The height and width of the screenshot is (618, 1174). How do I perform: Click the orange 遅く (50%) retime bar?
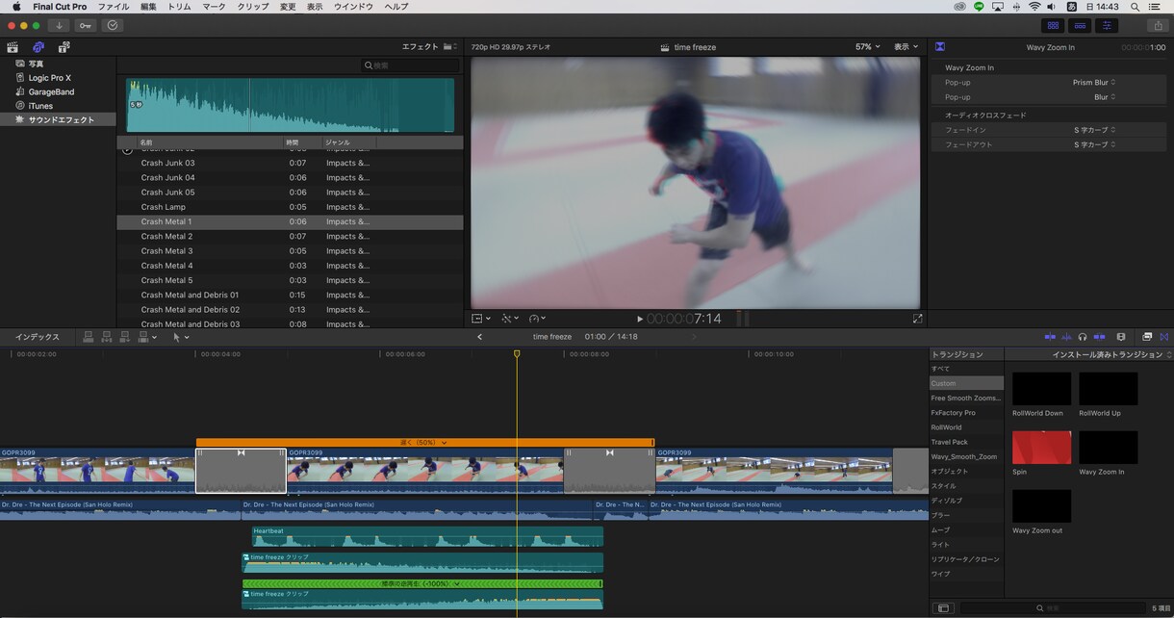(x=424, y=443)
